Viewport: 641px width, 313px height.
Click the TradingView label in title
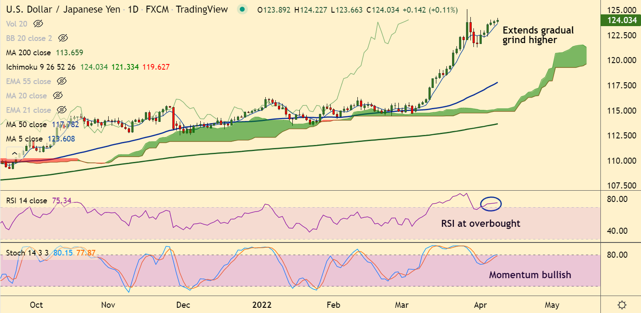202,9
